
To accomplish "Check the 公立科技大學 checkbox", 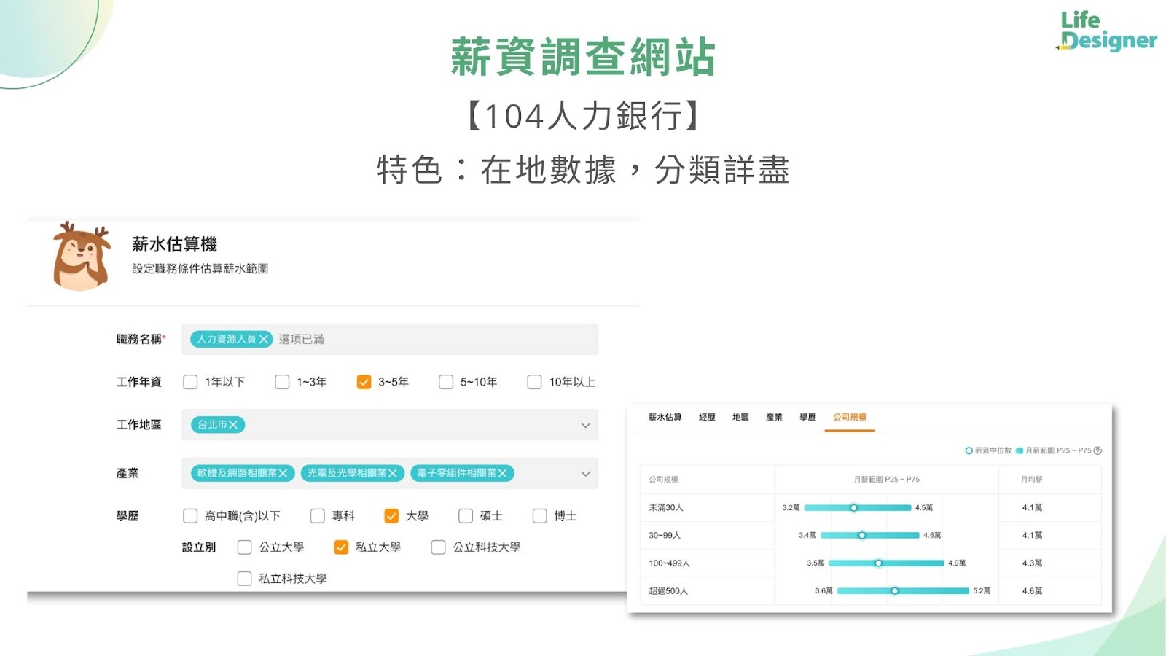I will pos(438,548).
